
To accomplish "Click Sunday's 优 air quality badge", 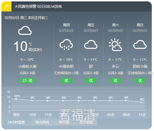I will click(x=140, y=80).
